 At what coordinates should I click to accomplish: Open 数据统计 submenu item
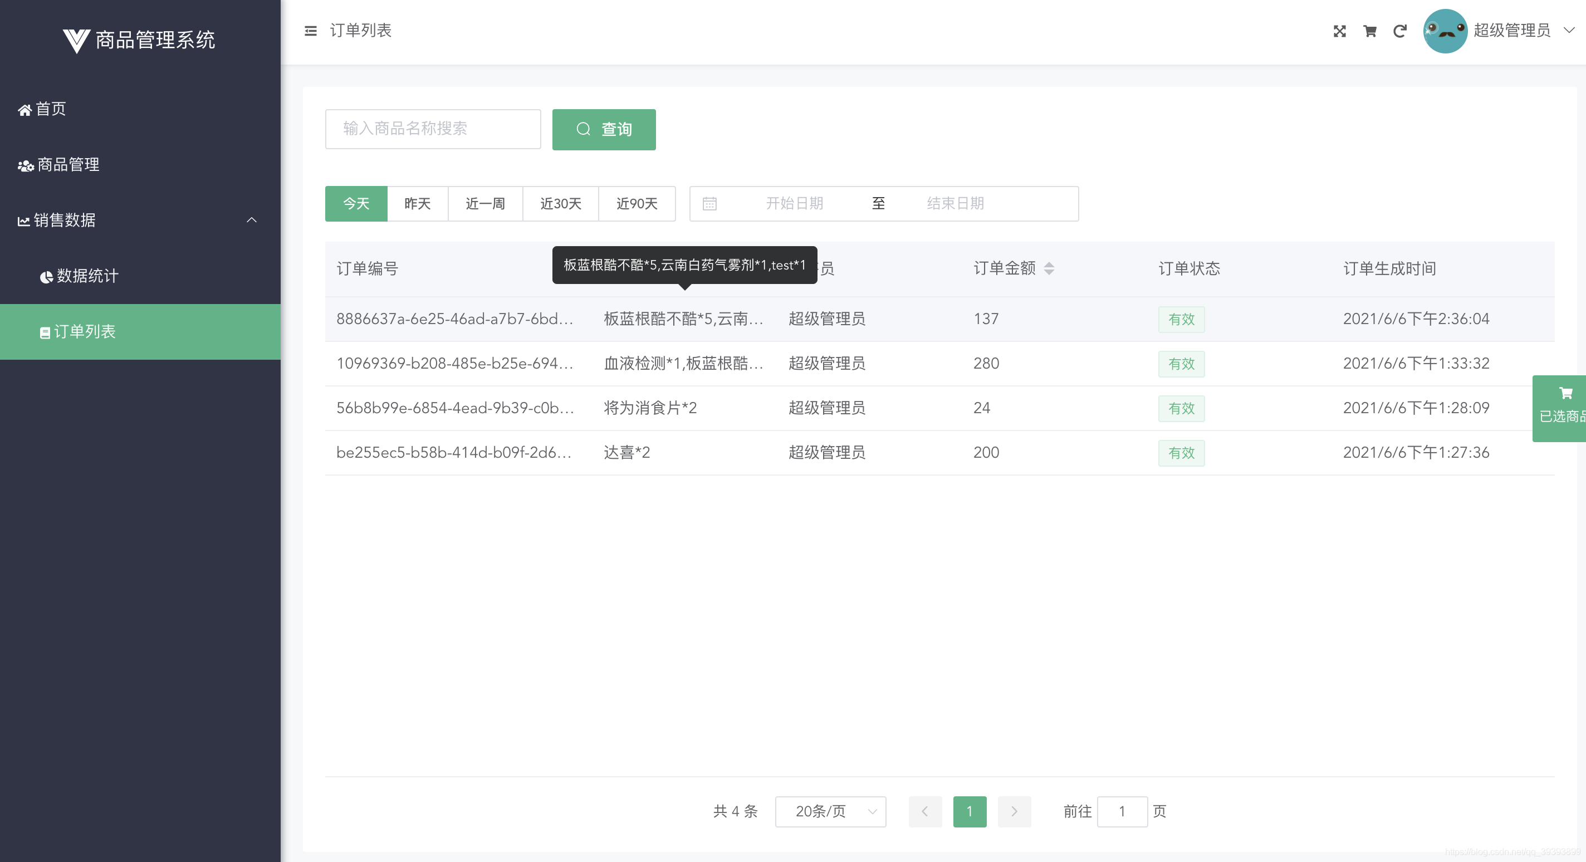click(140, 276)
